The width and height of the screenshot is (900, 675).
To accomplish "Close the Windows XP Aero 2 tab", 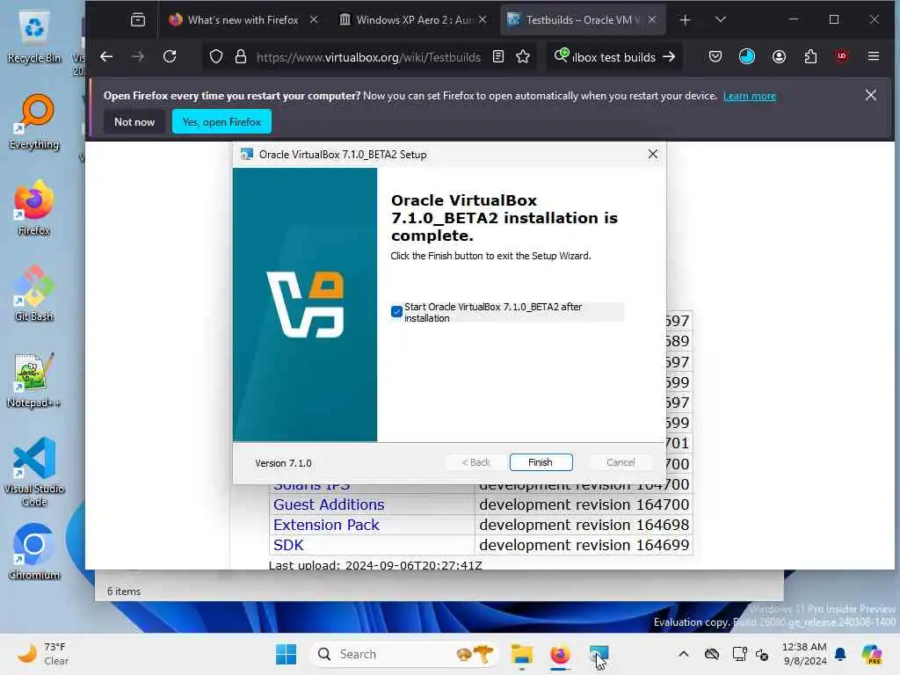I will tap(483, 19).
